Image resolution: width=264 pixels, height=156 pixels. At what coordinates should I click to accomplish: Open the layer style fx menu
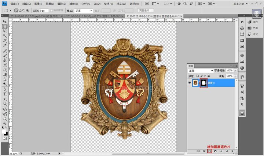204,151
